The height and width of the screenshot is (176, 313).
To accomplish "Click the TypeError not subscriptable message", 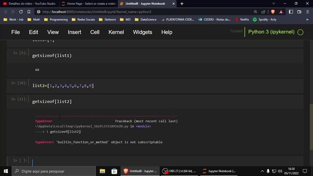I will 99,142.
